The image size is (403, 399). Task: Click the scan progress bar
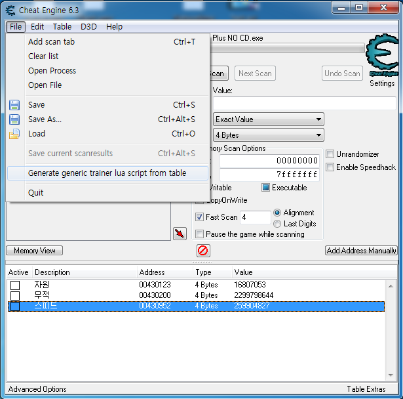tap(288, 48)
